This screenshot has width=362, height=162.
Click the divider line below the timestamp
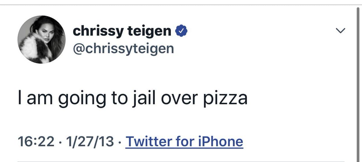(181, 161)
